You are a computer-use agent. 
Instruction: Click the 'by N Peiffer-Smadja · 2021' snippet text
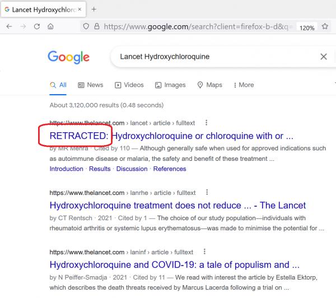coord(88,277)
